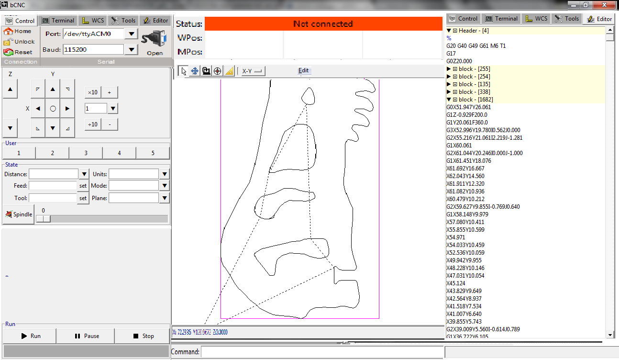Viewport: 619px width, 360px height.
Task: Toggle the enable box on block - [254]
Action: pyautogui.click(x=455, y=77)
